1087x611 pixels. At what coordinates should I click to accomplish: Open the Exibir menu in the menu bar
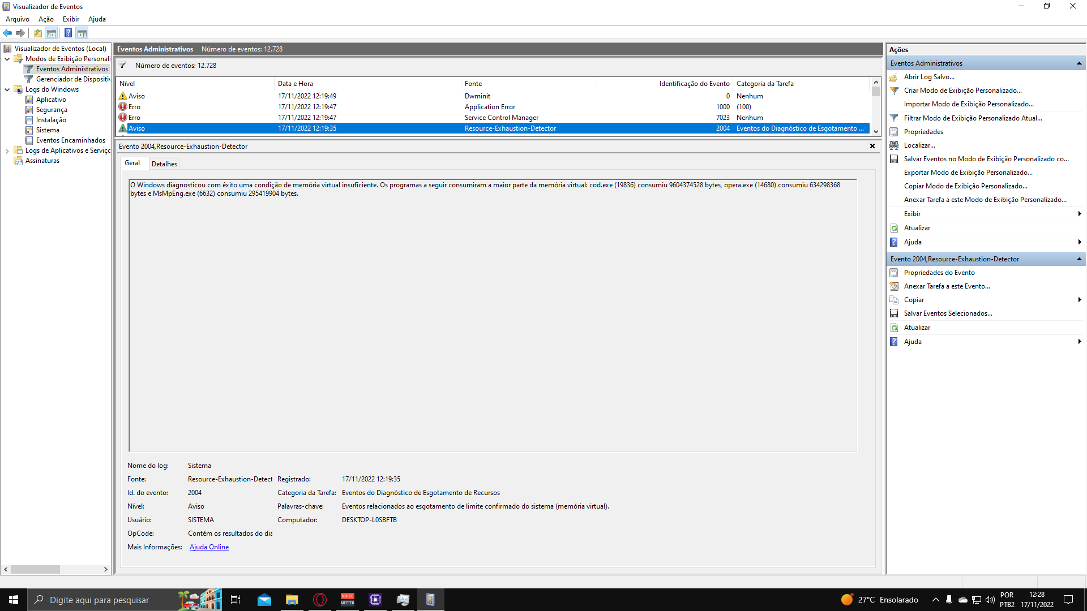(71, 19)
